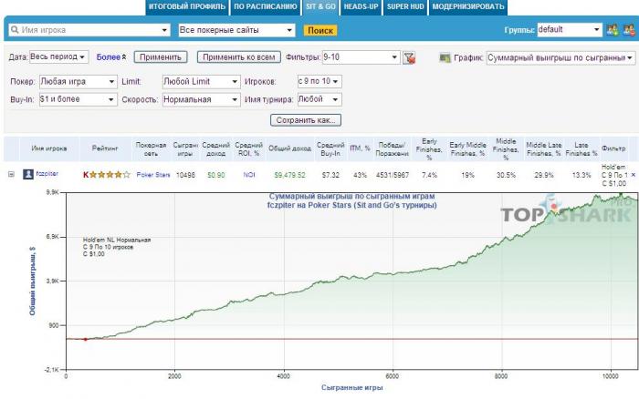Click the 4531/5967 wins losses value
639x399 pixels.
tap(392, 175)
